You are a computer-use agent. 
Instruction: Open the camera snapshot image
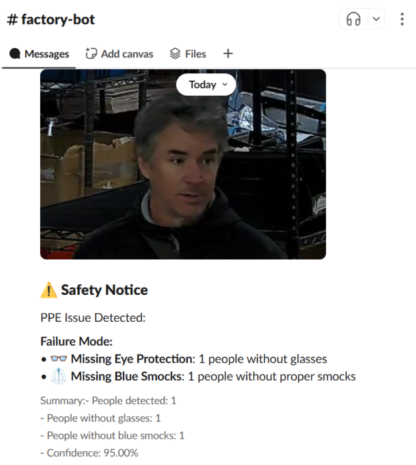pos(183,164)
